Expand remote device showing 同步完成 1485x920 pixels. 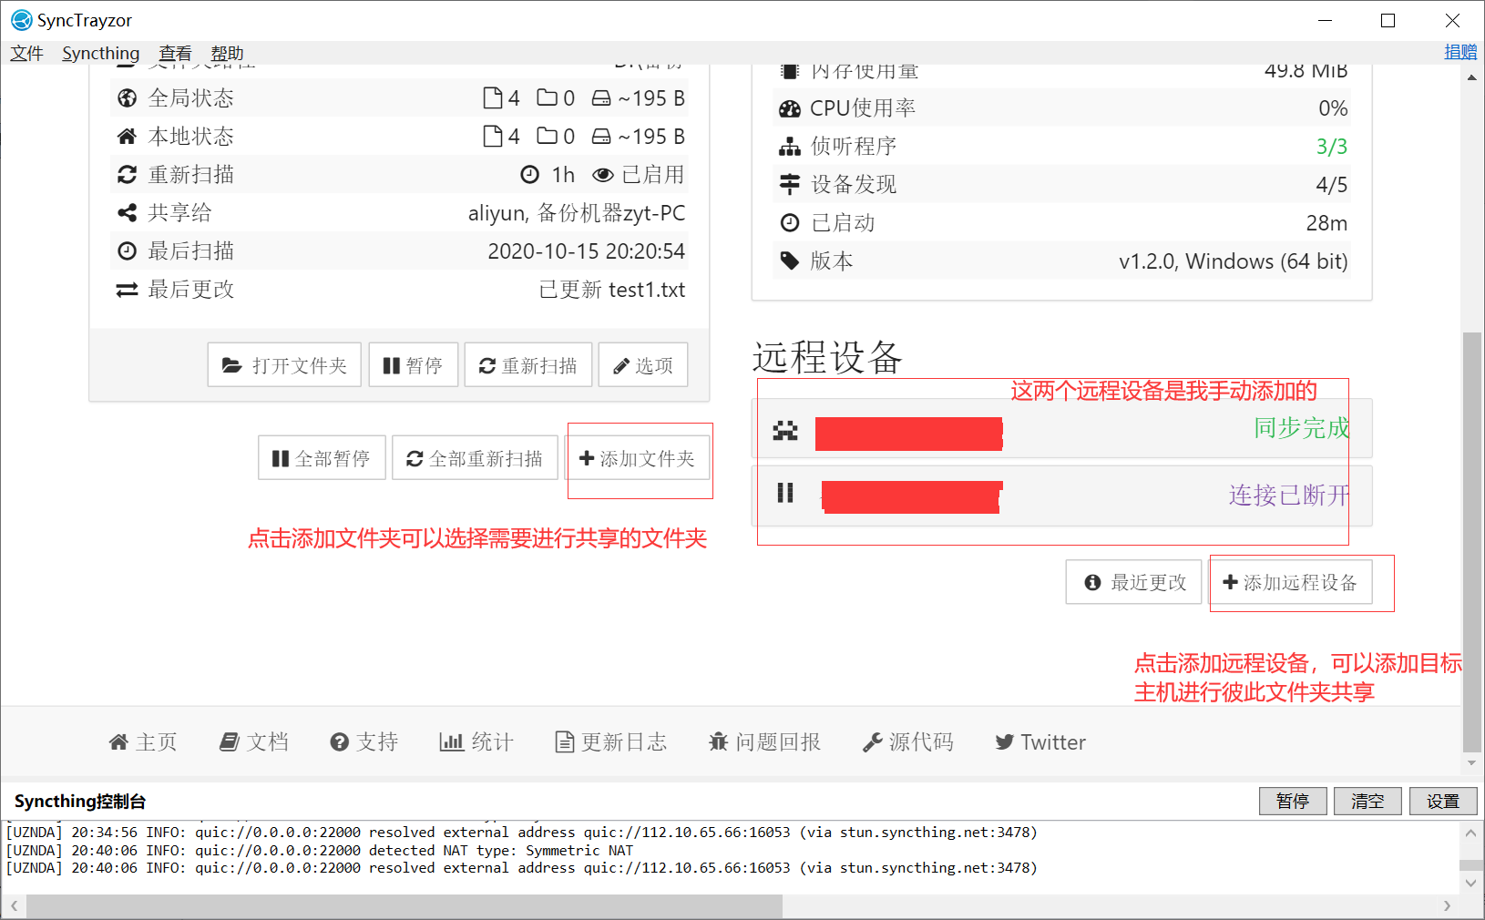(1061, 429)
